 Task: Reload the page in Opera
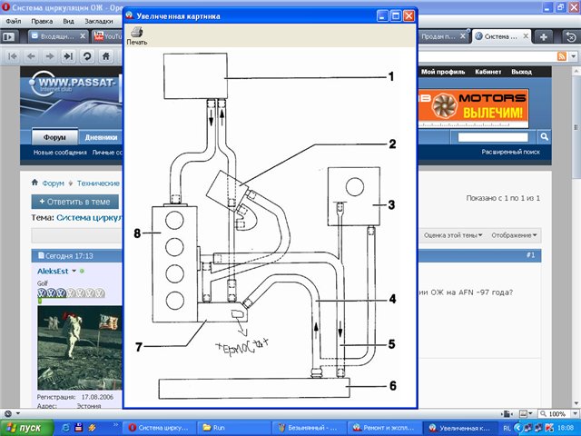pos(87,56)
